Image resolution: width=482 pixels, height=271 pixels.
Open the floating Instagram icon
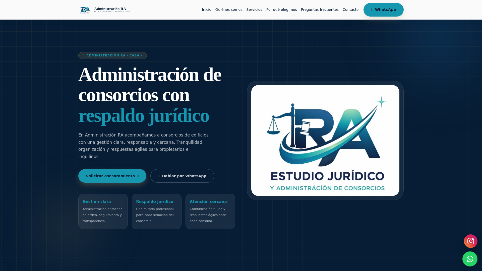coord(470,241)
